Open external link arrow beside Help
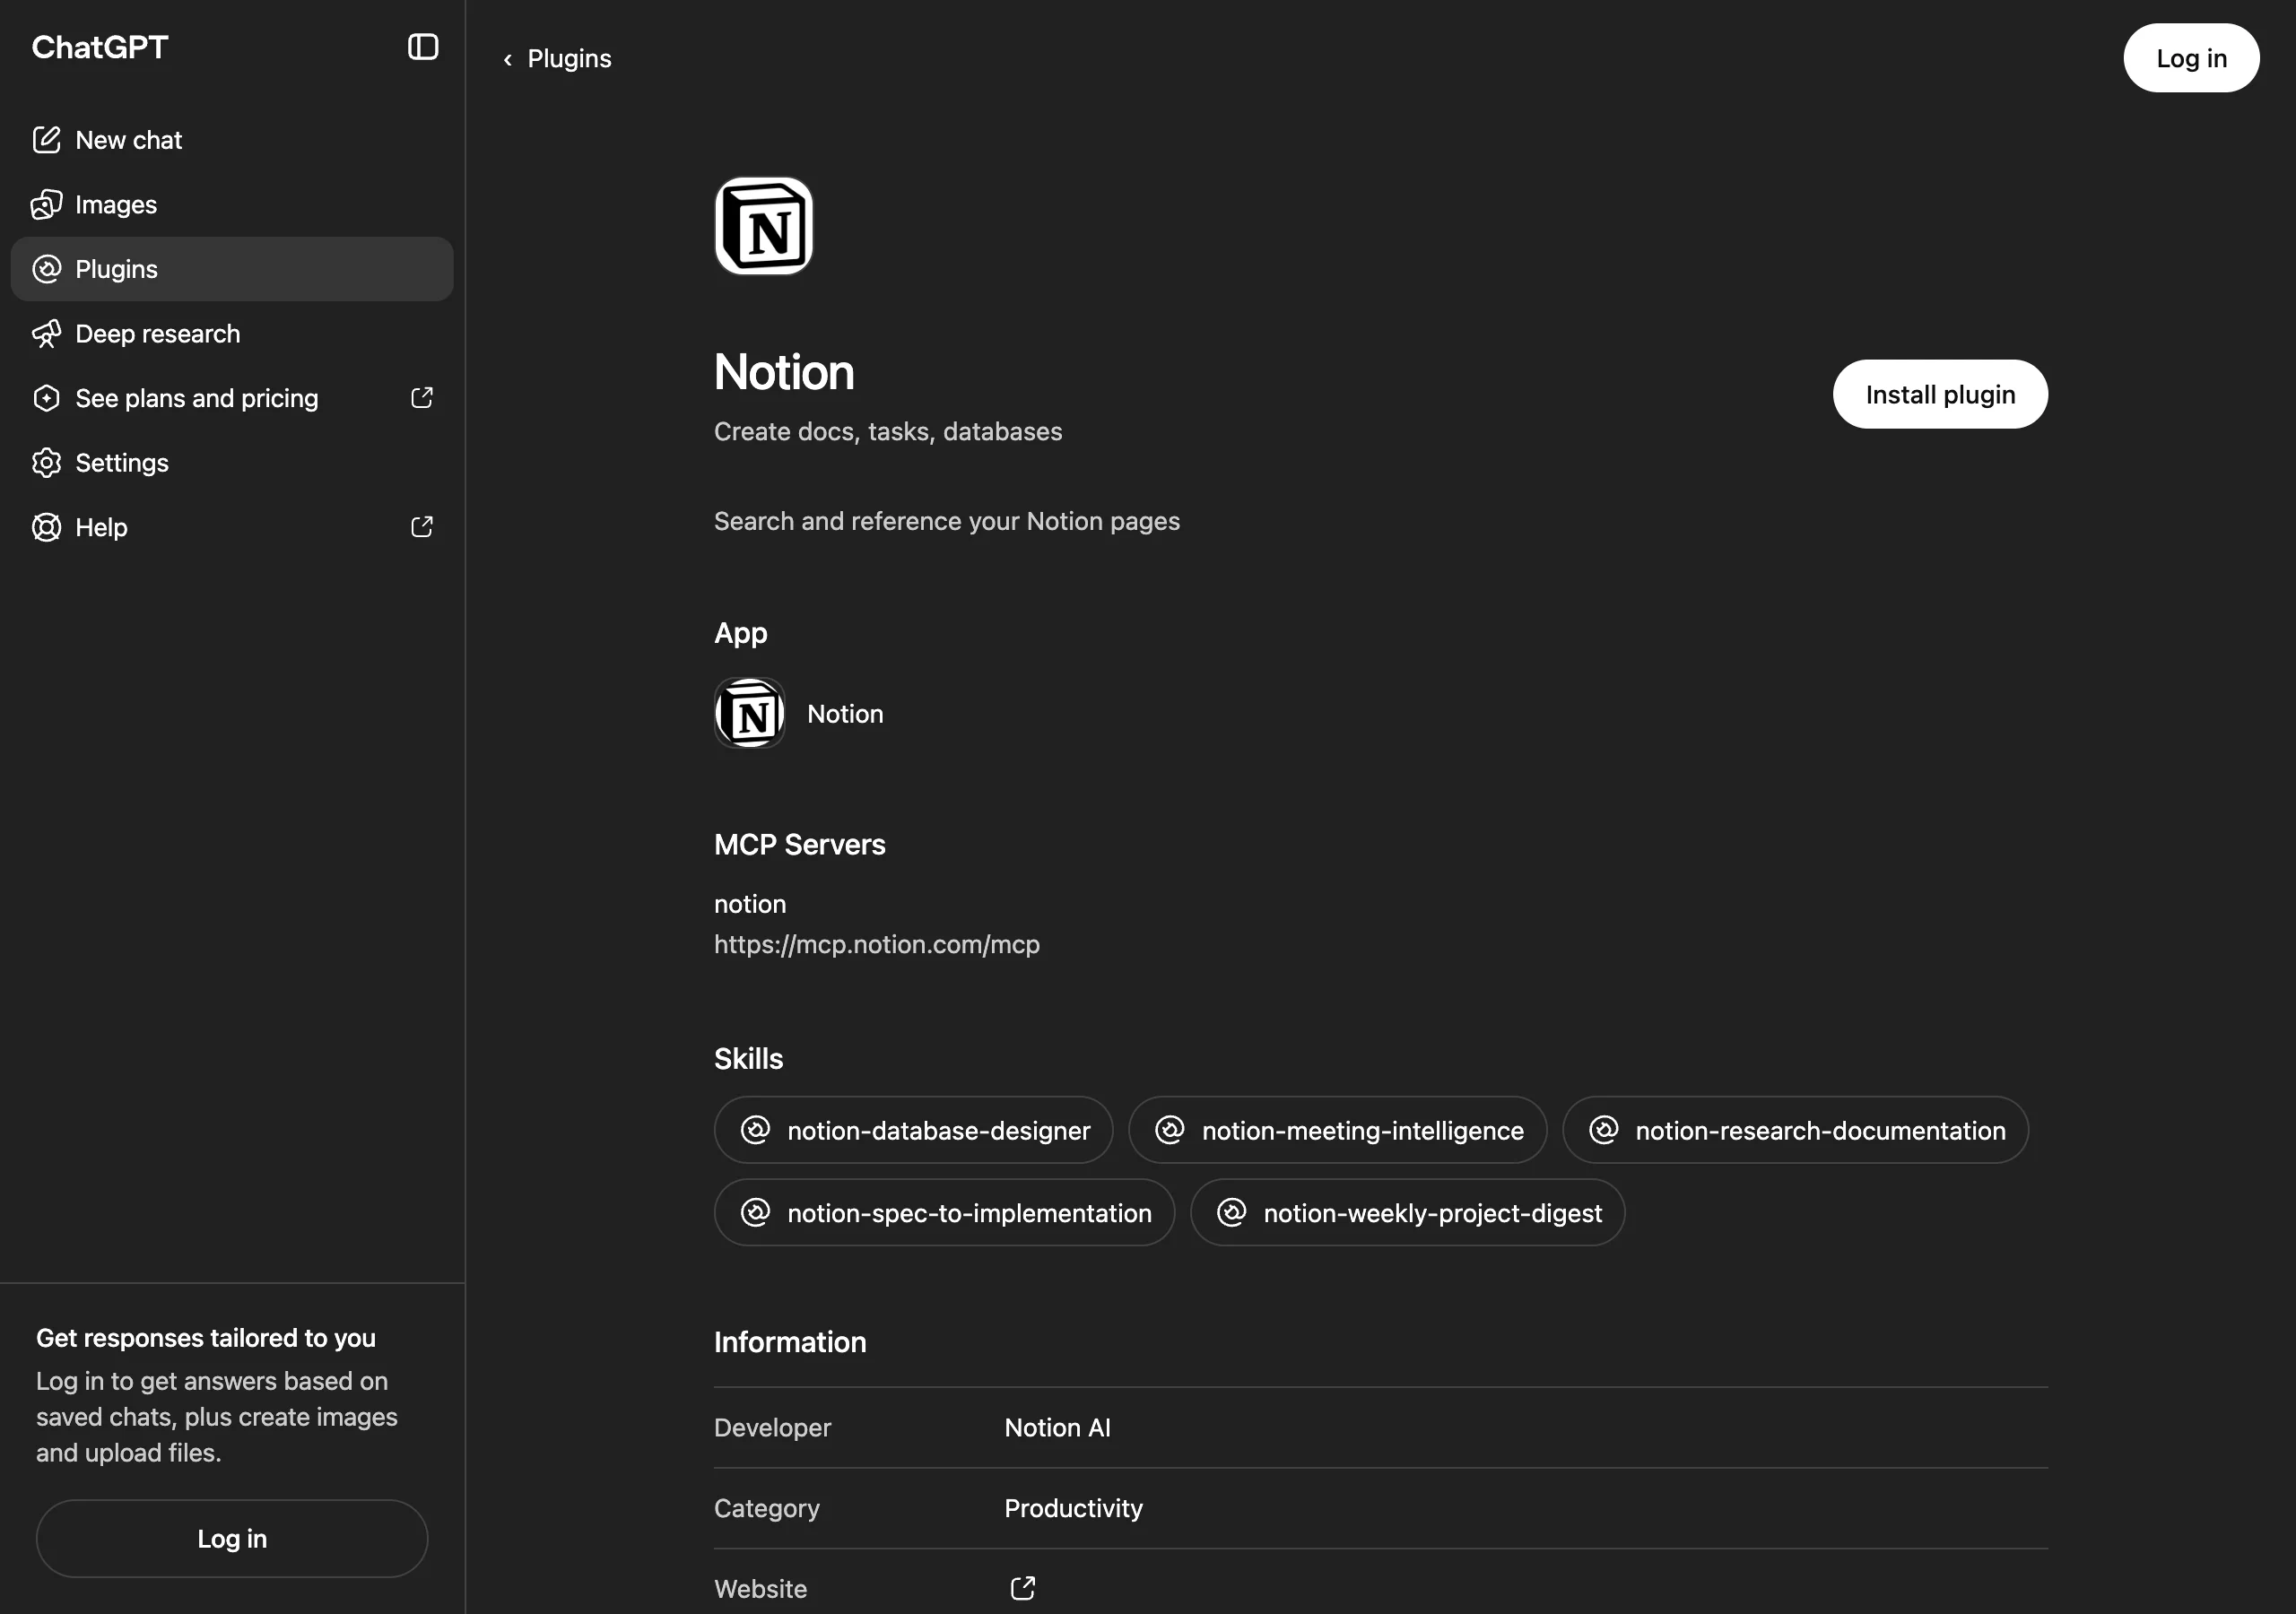The width and height of the screenshot is (2296, 1614). (422, 527)
